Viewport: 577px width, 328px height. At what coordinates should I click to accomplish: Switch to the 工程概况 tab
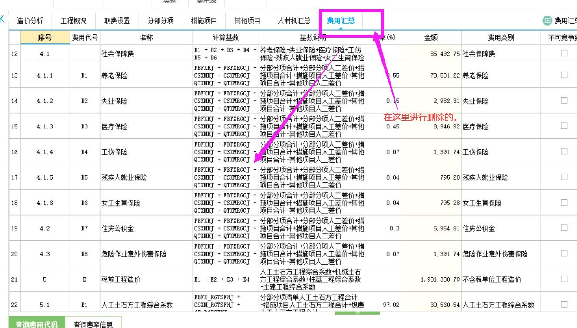pos(73,20)
